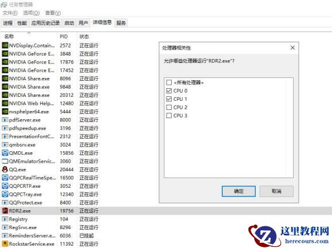Switch to the 性能 tab
Image resolution: width=332 pixels, height=248 pixels.
coord(22,23)
